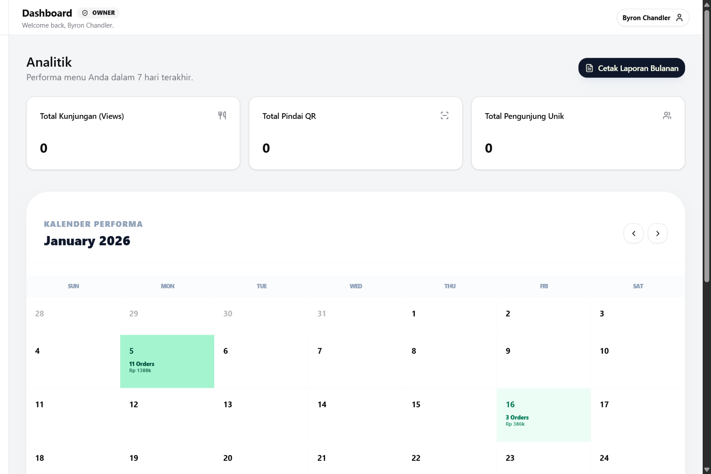Go to previous month in calendar

(633, 233)
